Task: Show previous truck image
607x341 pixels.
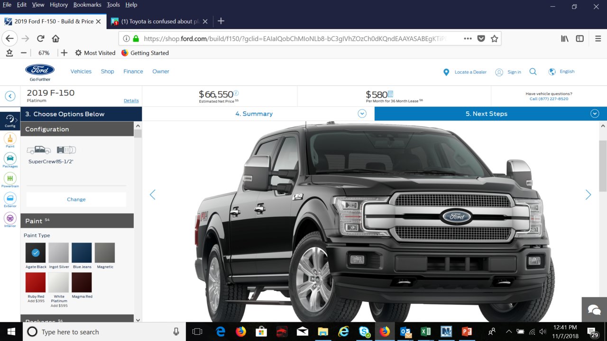Action: [152, 195]
